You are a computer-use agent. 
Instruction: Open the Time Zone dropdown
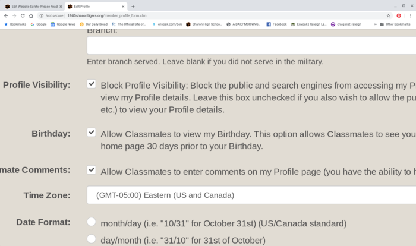(x=251, y=195)
